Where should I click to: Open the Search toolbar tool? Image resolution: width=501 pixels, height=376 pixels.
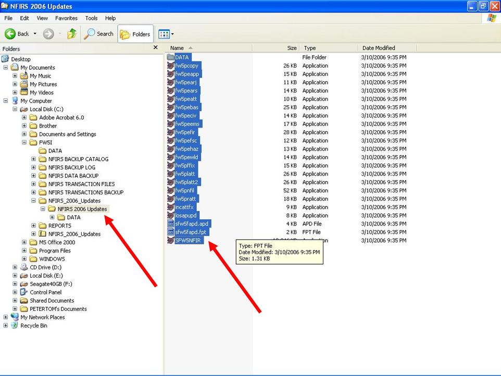tap(99, 34)
